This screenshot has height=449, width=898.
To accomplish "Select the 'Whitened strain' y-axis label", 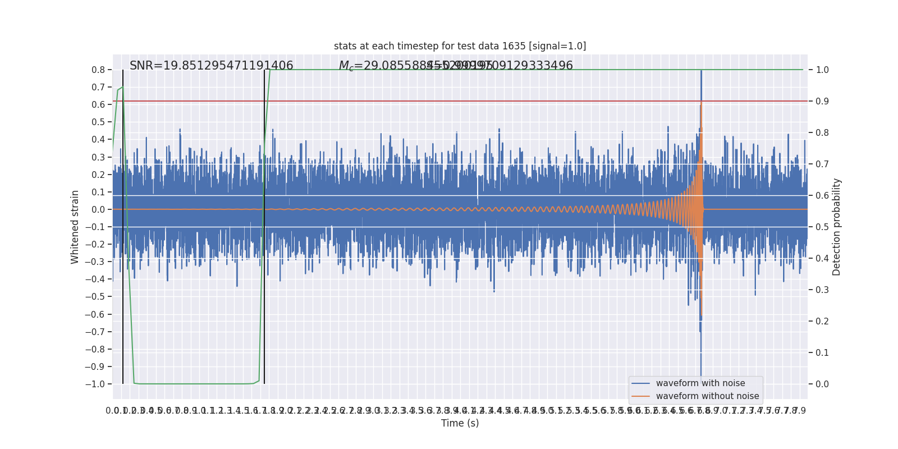I will point(75,227).
